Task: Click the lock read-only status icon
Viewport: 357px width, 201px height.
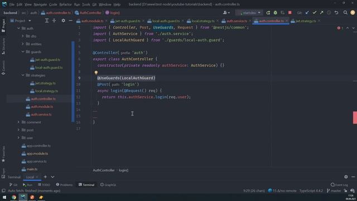Action: (345, 191)
